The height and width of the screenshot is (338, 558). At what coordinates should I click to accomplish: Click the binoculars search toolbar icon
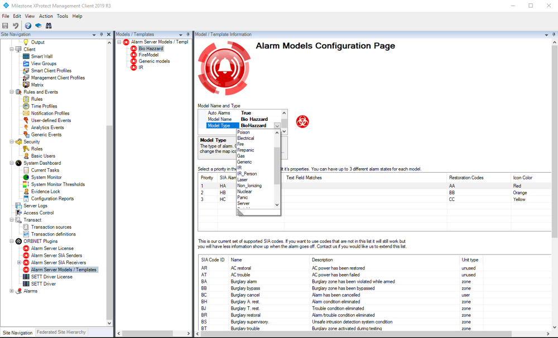(49, 26)
